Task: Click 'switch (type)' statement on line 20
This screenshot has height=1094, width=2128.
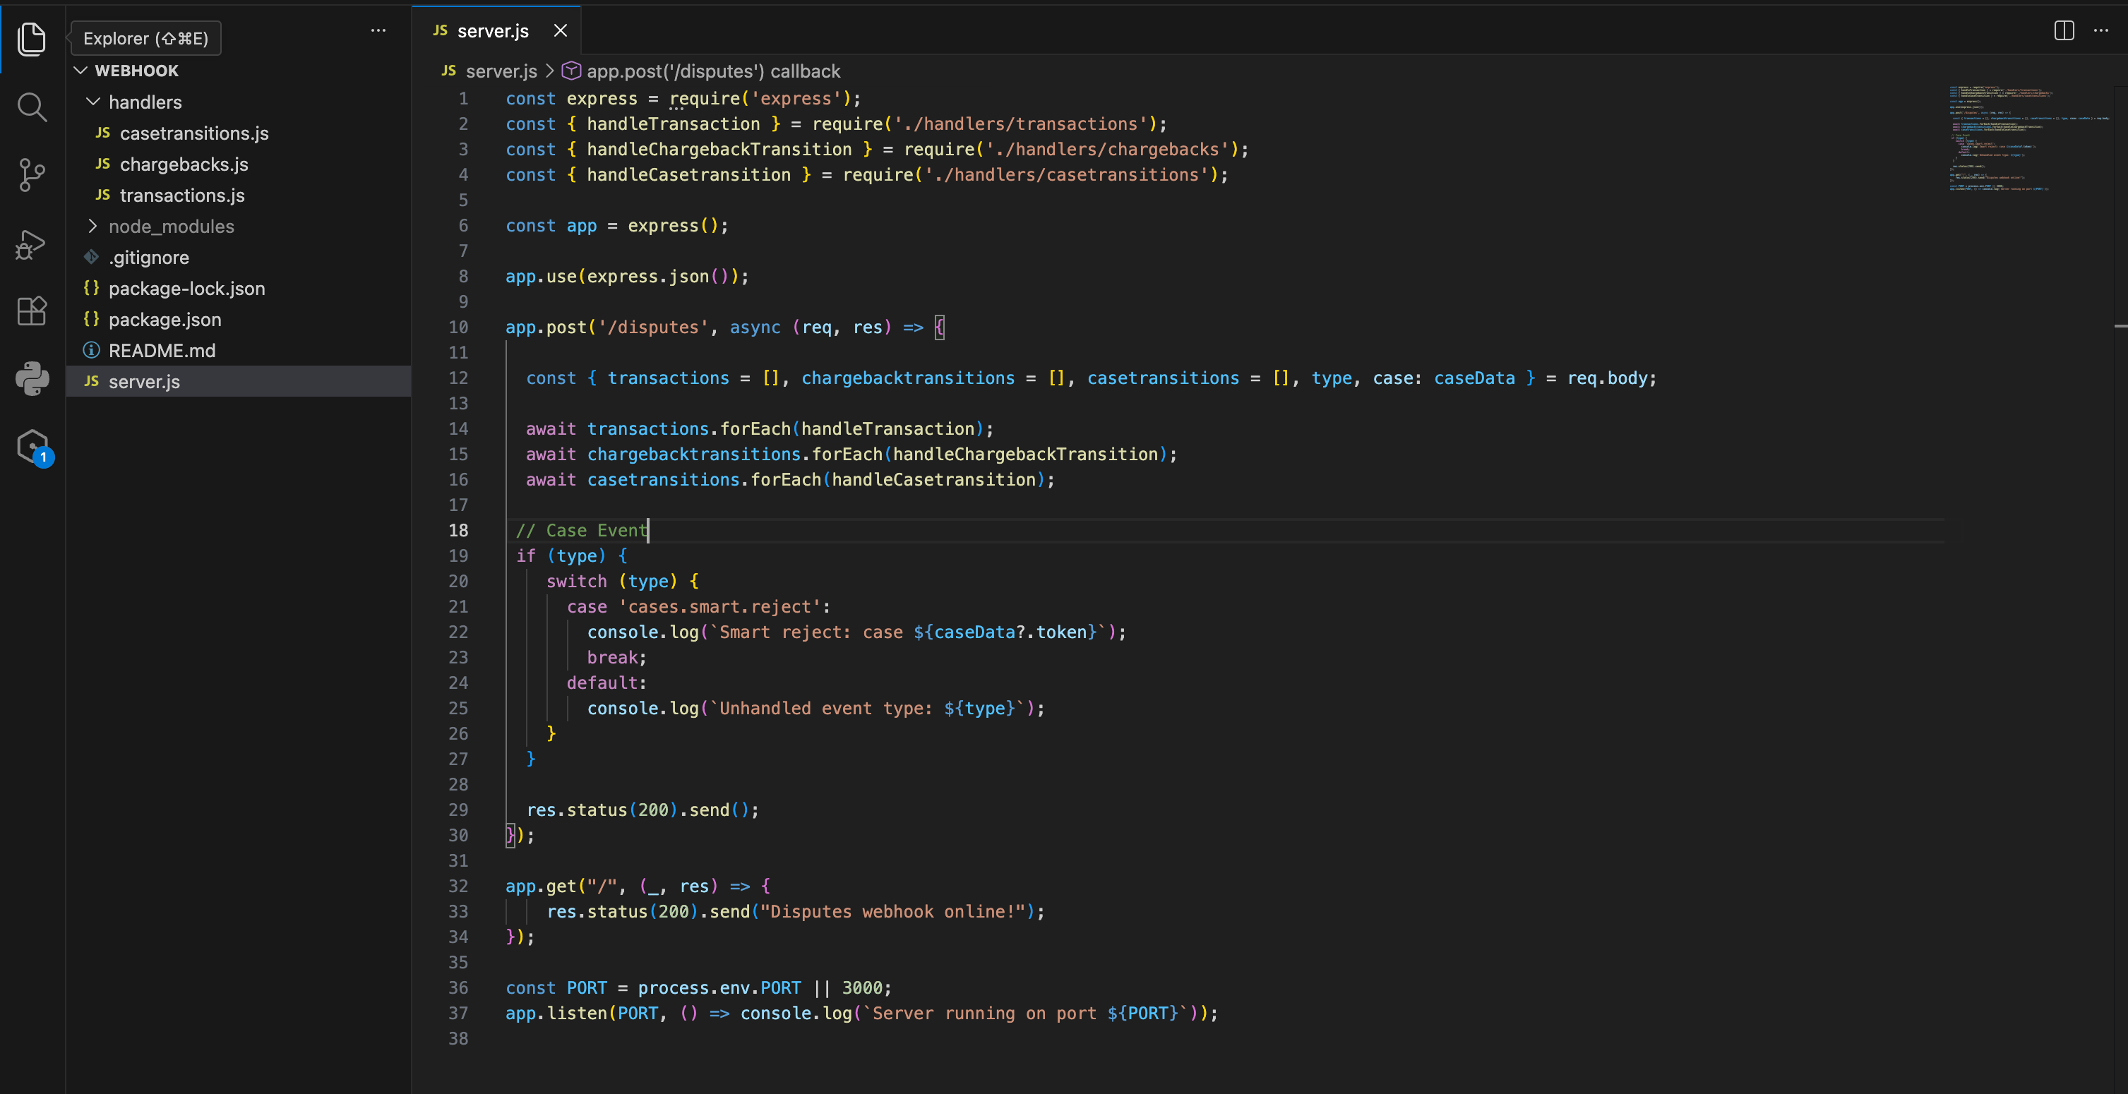Action: 611,582
